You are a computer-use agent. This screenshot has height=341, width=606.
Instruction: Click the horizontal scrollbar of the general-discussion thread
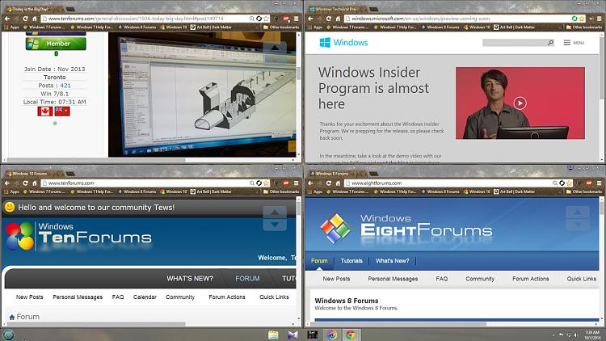96,160
